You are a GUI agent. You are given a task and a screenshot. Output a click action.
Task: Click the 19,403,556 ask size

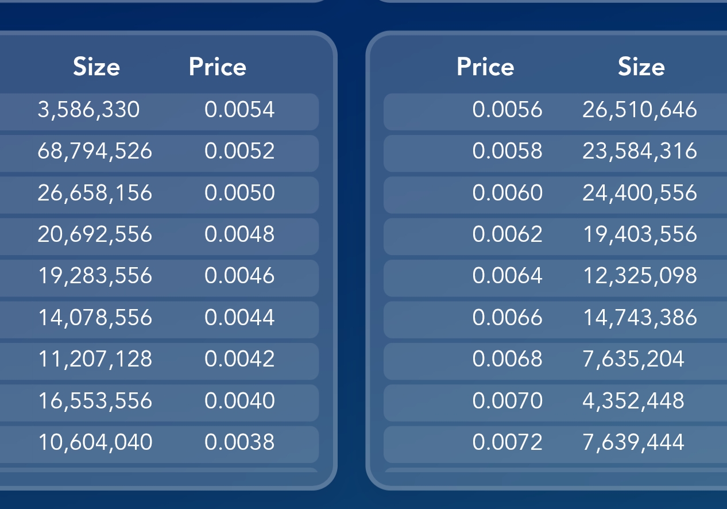pyautogui.click(x=640, y=234)
